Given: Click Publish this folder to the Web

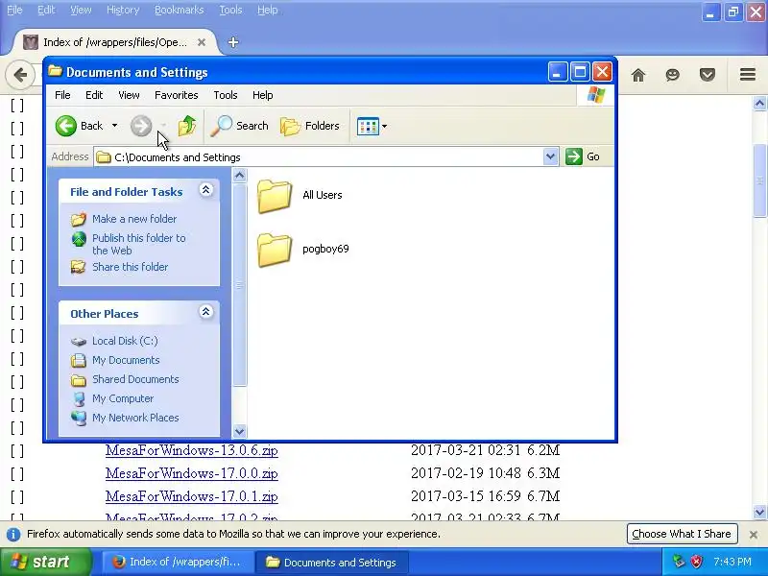Looking at the screenshot, I should pyautogui.click(x=139, y=244).
